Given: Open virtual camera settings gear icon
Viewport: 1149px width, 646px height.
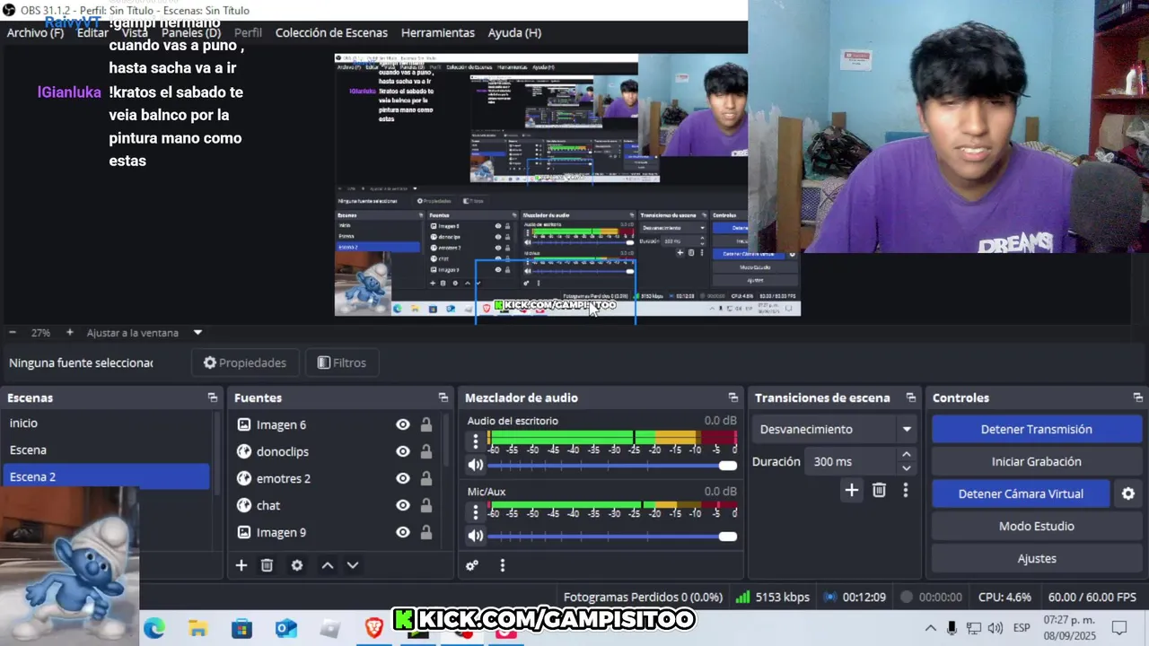Looking at the screenshot, I should [1128, 493].
